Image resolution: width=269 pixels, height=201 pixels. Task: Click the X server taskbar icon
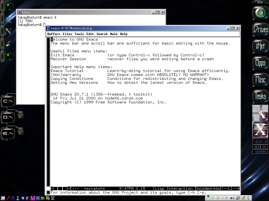[x=53, y=198]
